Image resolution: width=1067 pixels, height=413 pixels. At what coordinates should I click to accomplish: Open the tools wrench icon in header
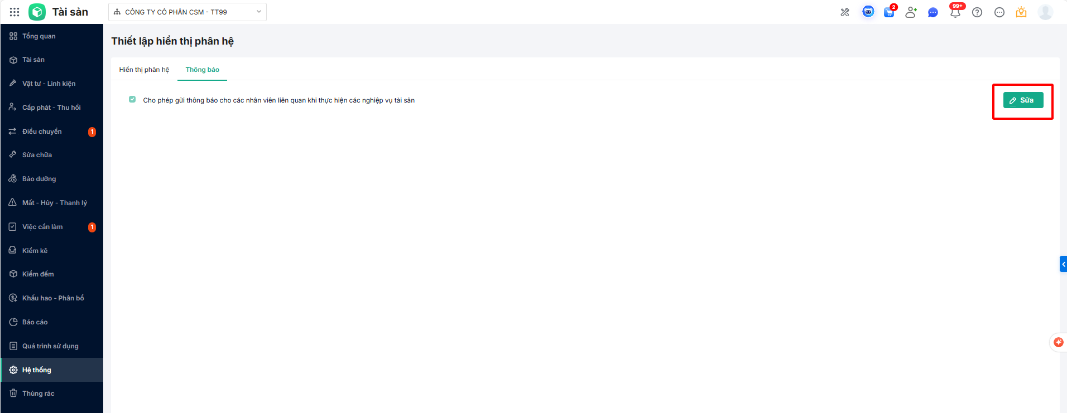click(x=845, y=12)
